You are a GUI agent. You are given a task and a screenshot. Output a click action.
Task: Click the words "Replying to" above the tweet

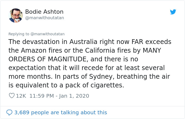[19, 34]
